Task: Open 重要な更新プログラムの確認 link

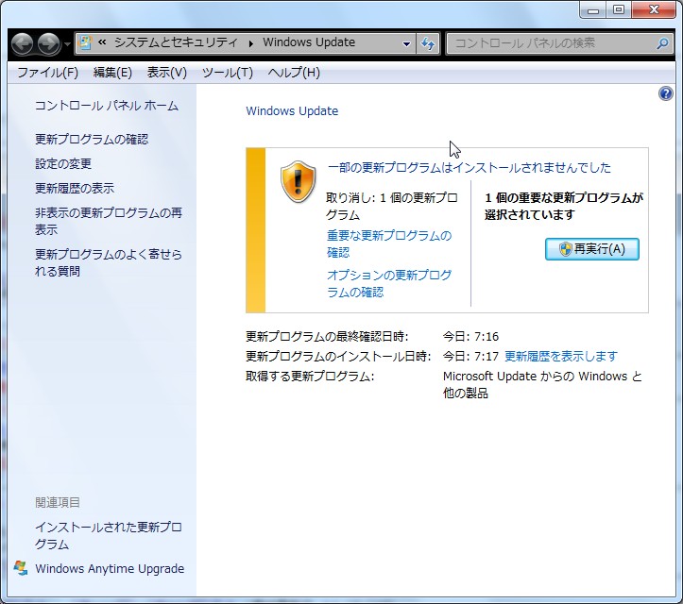Action: (x=389, y=243)
